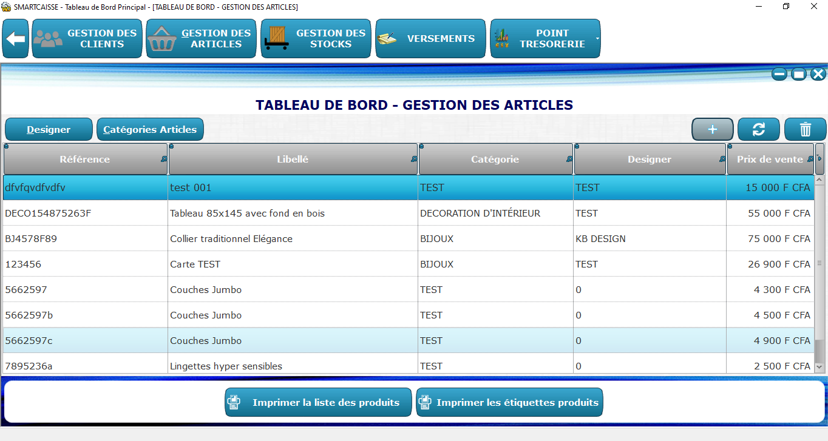Viewport: 828px width, 441px height.
Task: Delete selected article with trash icon
Action: 805,129
